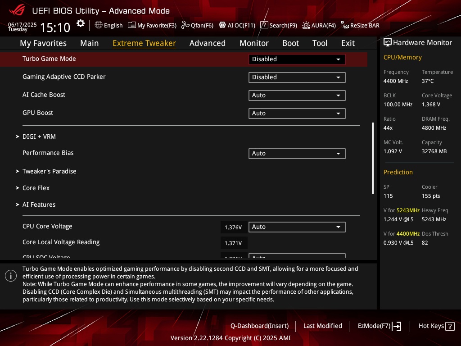Open the Boot tab

click(x=290, y=43)
